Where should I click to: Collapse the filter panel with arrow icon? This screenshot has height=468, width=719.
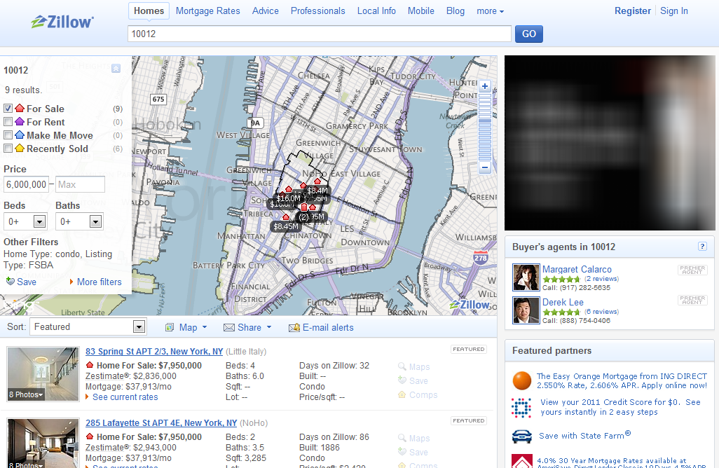coord(116,69)
